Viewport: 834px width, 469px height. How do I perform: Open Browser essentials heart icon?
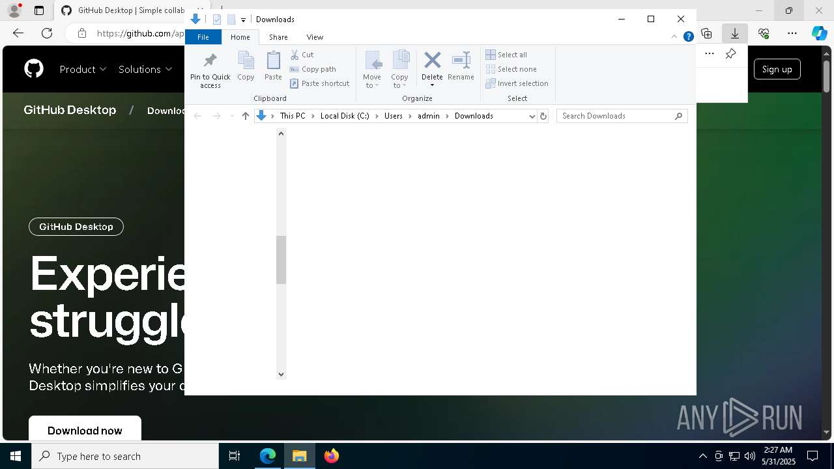point(764,33)
